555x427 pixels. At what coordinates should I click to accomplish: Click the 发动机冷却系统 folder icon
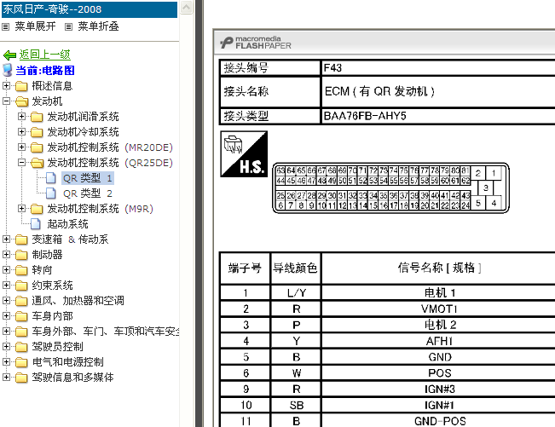click(x=37, y=132)
